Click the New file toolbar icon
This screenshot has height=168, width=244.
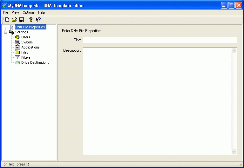point(7,20)
